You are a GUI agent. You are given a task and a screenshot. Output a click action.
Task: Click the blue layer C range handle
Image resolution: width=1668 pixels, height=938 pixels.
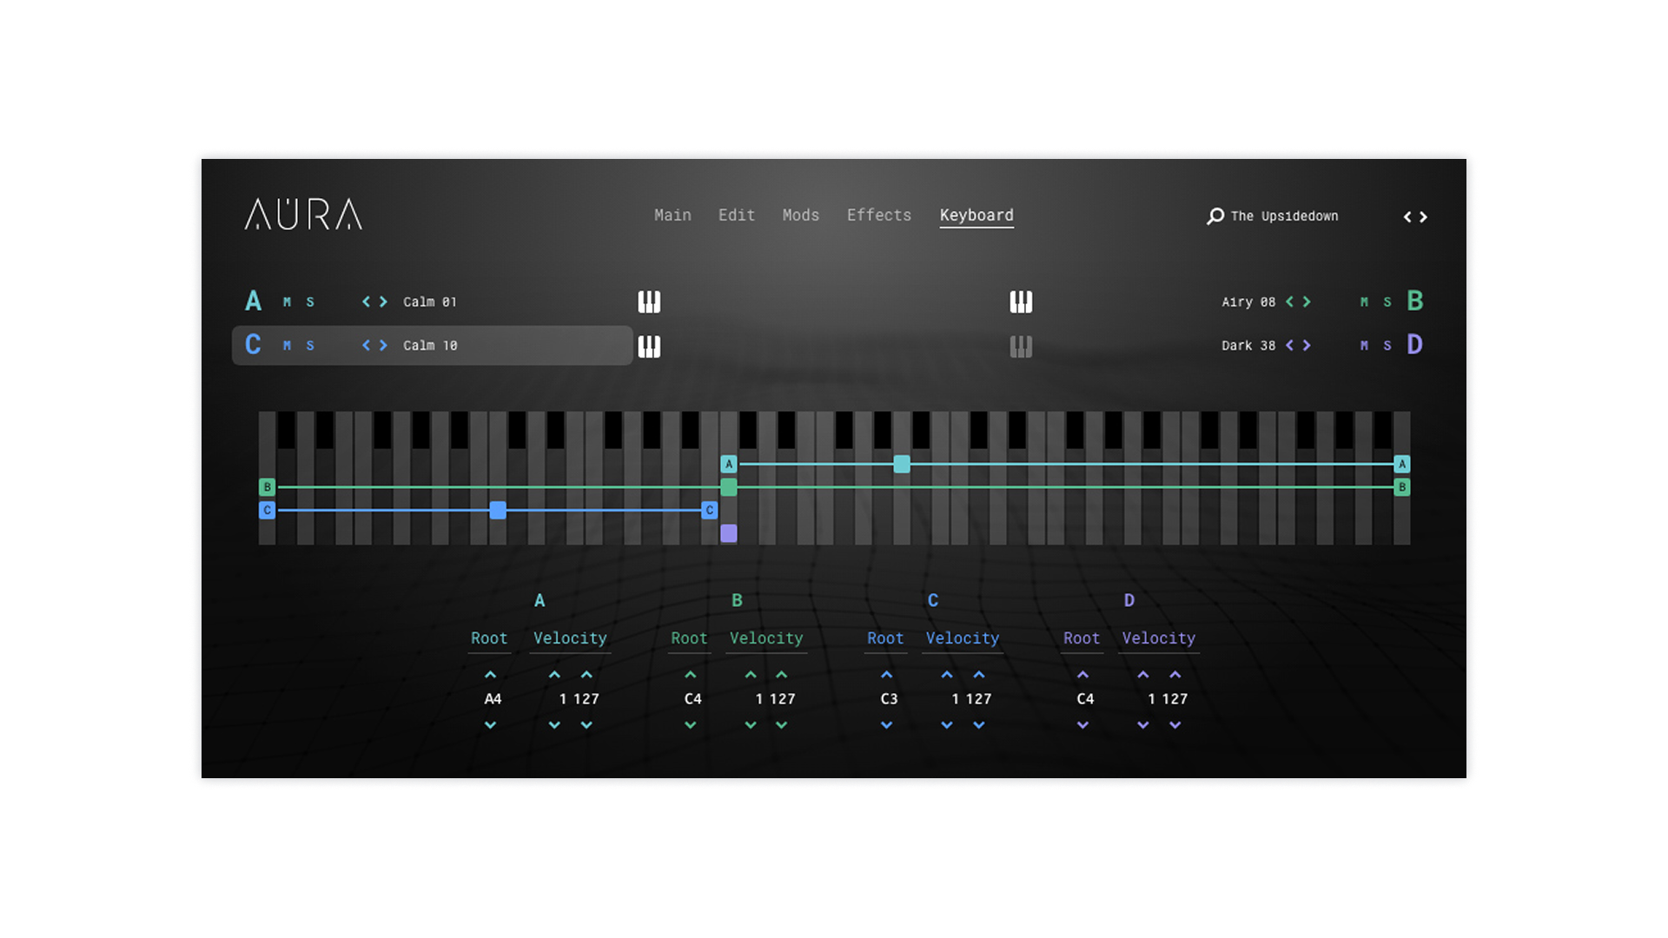tap(498, 510)
